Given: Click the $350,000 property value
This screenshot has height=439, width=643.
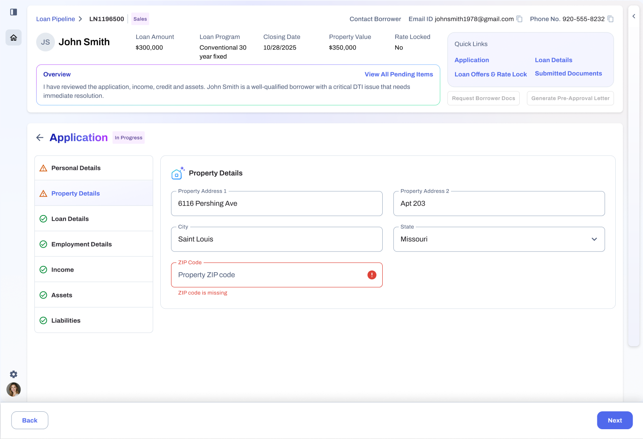Looking at the screenshot, I should [x=342, y=47].
